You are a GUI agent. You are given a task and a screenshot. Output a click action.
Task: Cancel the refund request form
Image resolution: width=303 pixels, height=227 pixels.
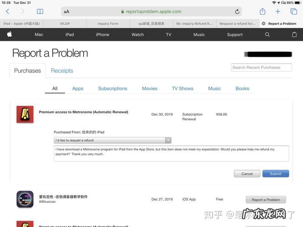247,173
